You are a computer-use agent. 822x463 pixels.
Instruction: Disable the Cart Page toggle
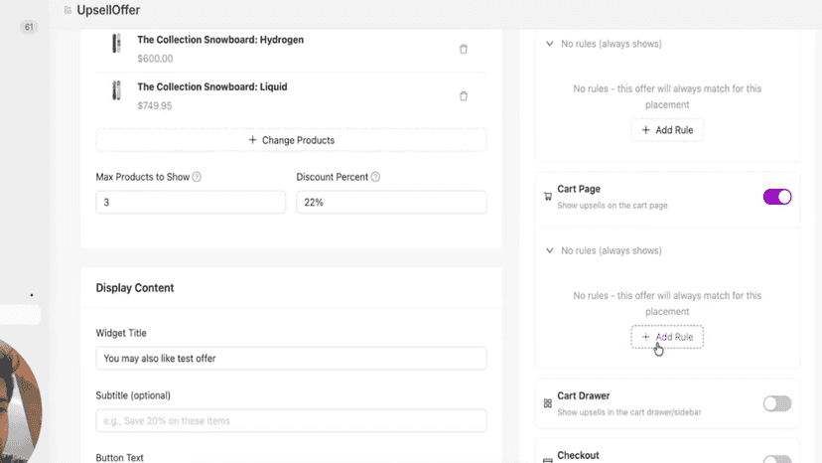tap(777, 197)
